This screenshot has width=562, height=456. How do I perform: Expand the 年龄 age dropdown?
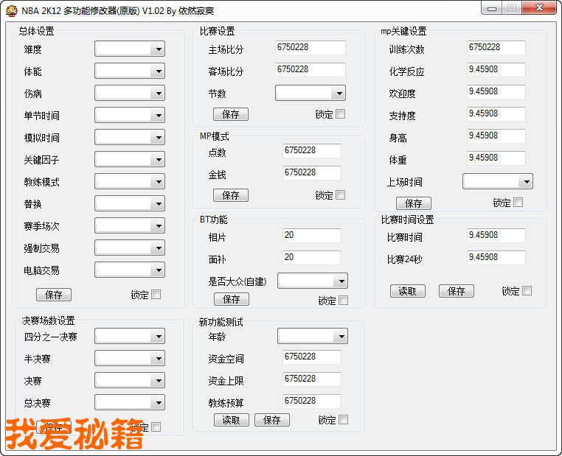tap(312, 336)
